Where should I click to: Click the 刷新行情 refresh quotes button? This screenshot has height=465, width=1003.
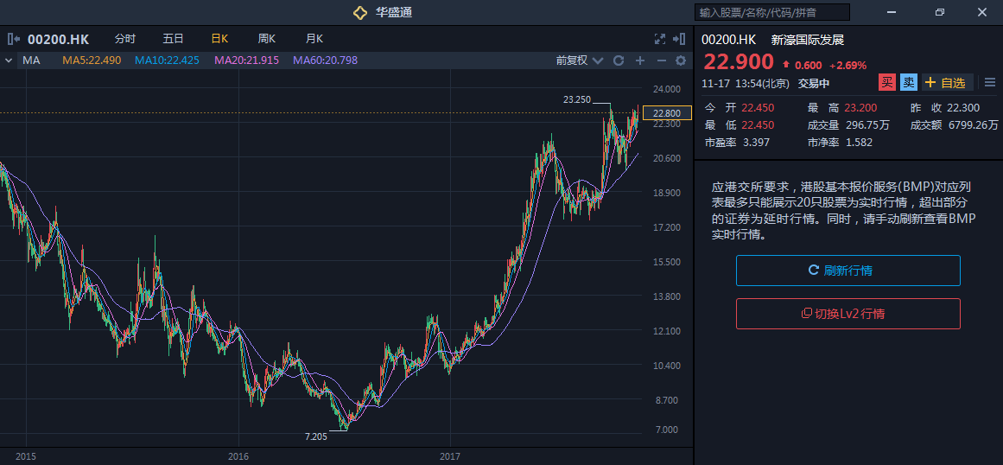(x=847, y=271)
